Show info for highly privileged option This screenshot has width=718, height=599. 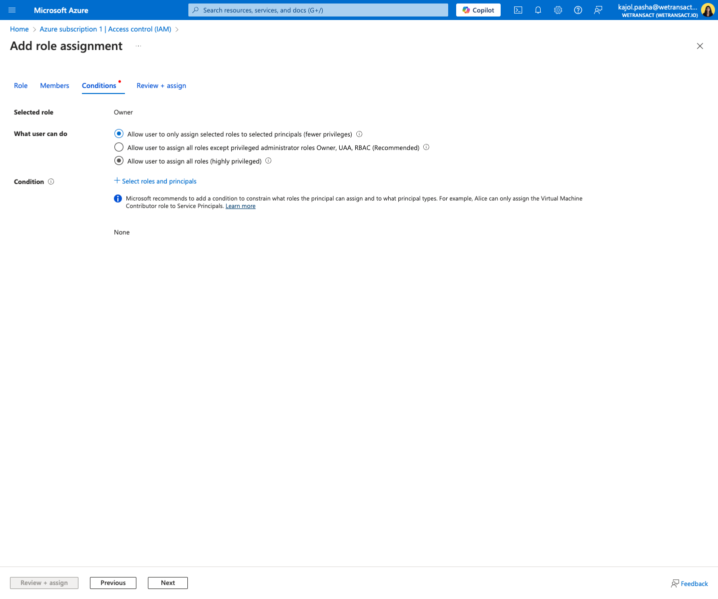tap(268, 160)
